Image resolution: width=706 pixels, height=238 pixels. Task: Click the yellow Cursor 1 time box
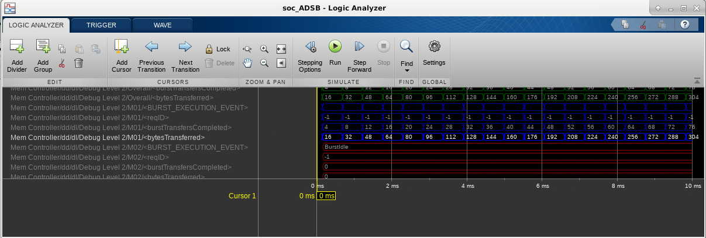click(x=326, y=196)
